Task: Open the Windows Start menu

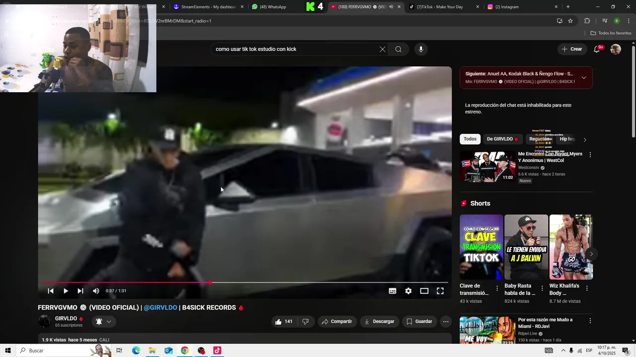Action: tap(8, 351)
